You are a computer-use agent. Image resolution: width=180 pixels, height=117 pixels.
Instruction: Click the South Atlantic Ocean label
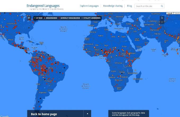86,86
